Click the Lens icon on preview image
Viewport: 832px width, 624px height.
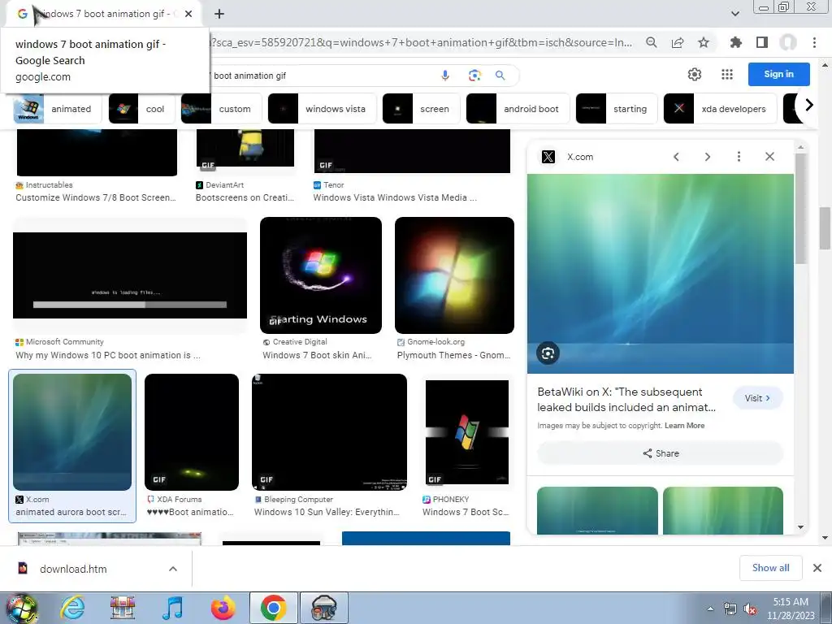(x=548, y=353)
